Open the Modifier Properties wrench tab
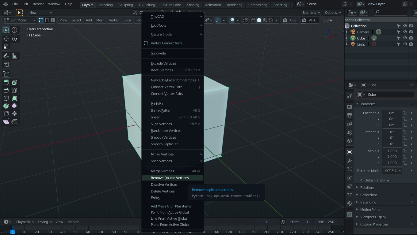 click(x=349, y=160)
